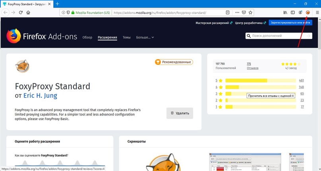321x171 pixels.
Task: Open the Темы navigation item
Action: pyautogui.click(x=126, y=37)
